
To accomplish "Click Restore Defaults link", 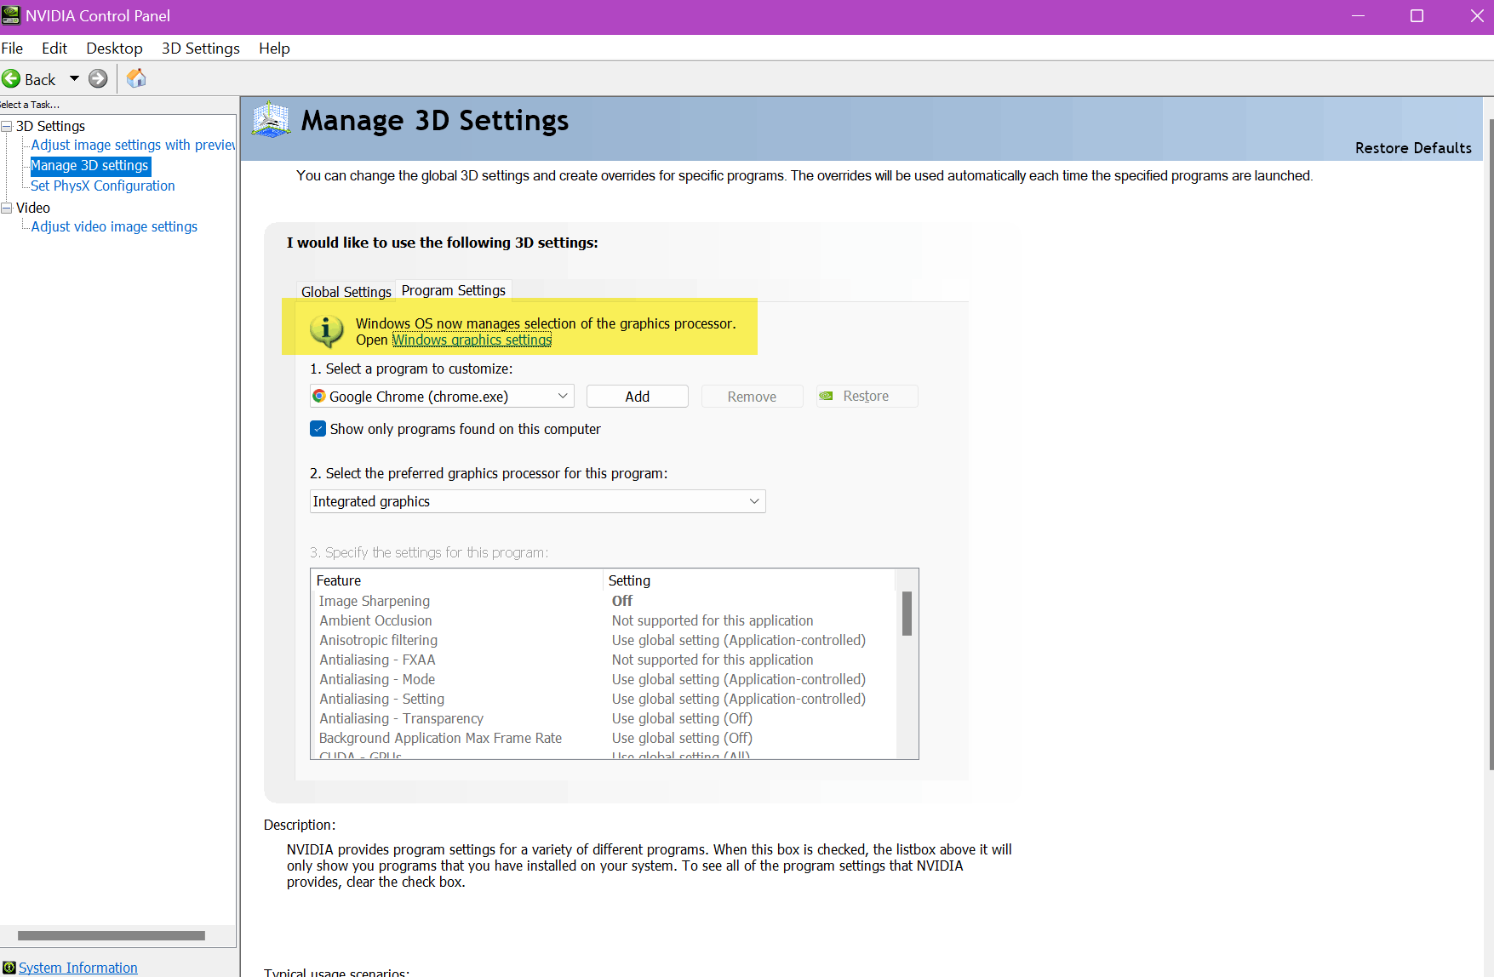I will coord(1413,148).
